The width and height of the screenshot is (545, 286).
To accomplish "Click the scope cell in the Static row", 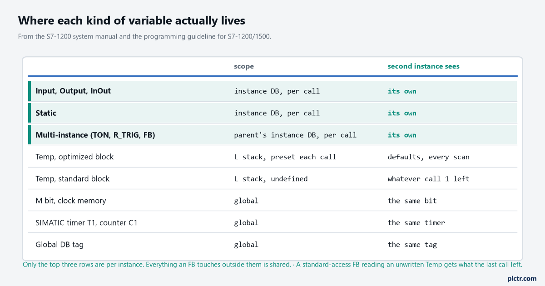I will click(277, 113).
